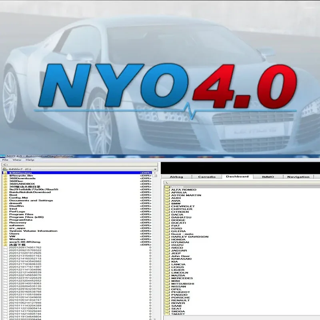
Task: Select the 'KAWASAKI' folder entry
Action: coord(182,259)
